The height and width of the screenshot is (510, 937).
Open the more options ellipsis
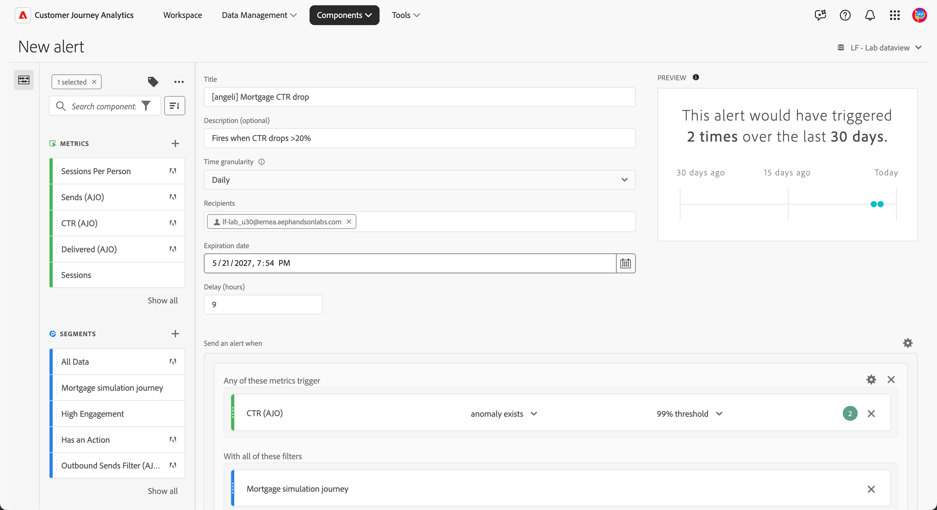178,82
